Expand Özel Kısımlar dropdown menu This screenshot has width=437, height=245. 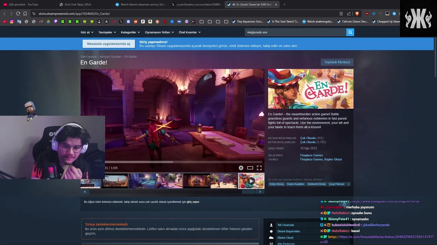190,32
